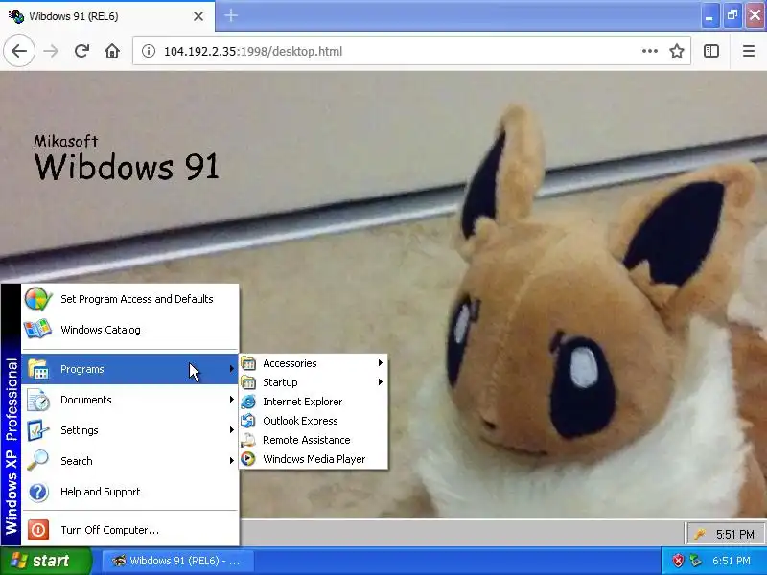Image resolution: width=767 pixels, height=575 pixels.
Task: Click the key icon in inner tray
Action: point(700,535)
